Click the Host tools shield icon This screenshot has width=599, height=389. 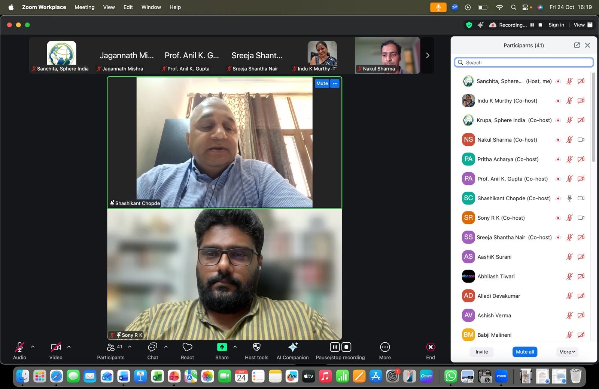(x=256, y=347)
